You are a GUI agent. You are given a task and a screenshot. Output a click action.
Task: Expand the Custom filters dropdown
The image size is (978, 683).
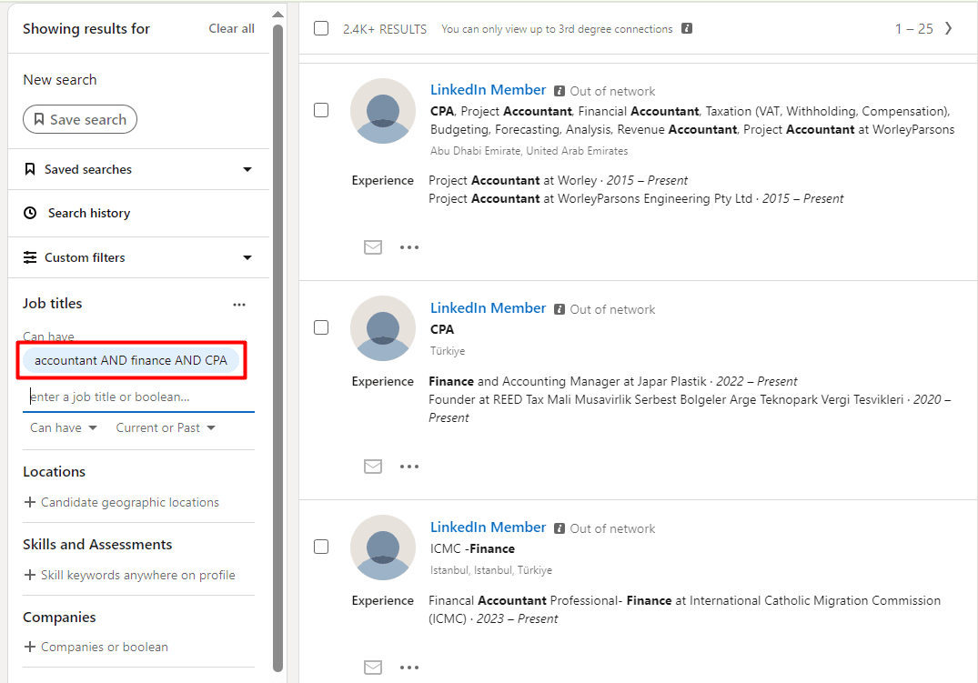tap(247, 257)
